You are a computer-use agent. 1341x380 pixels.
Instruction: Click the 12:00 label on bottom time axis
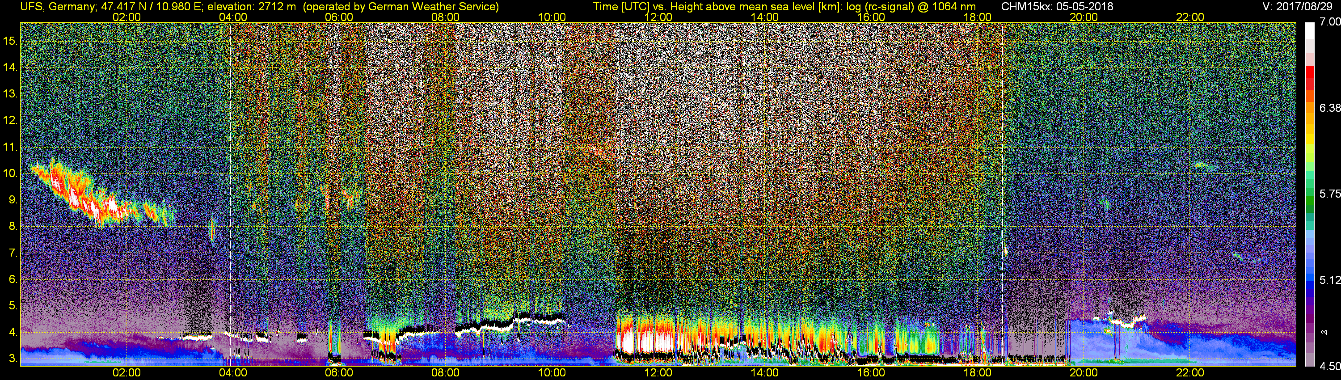point(658,373)
